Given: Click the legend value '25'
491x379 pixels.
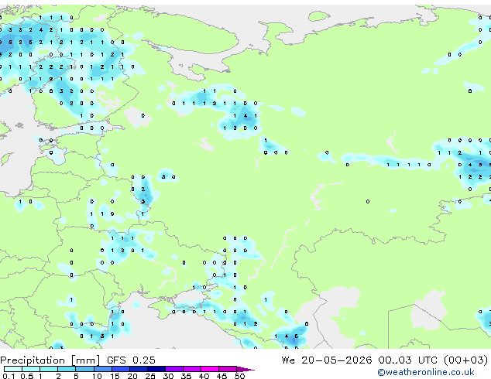Looking at the screenshot, I should point(150,376).
